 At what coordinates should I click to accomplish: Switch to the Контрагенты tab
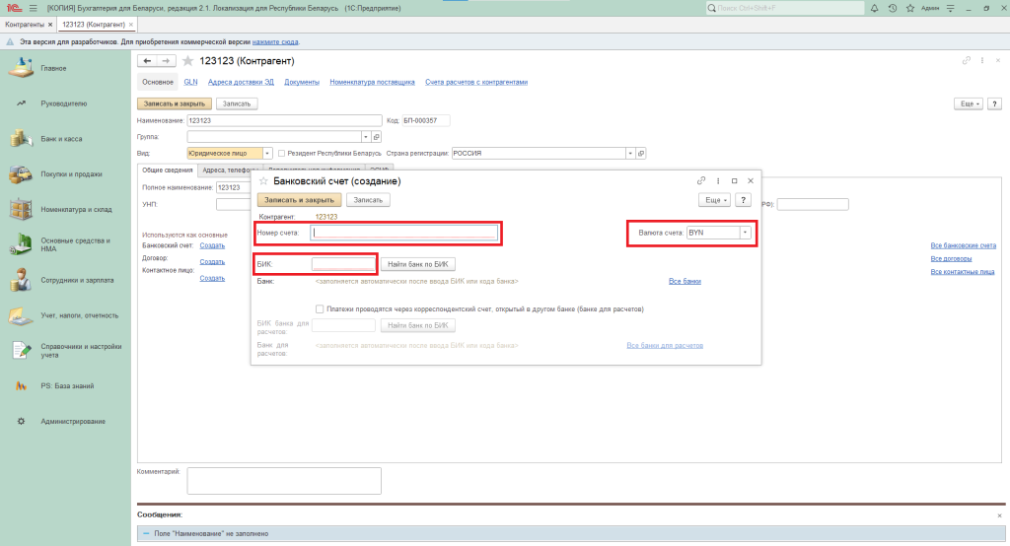(x=26, y=24)
